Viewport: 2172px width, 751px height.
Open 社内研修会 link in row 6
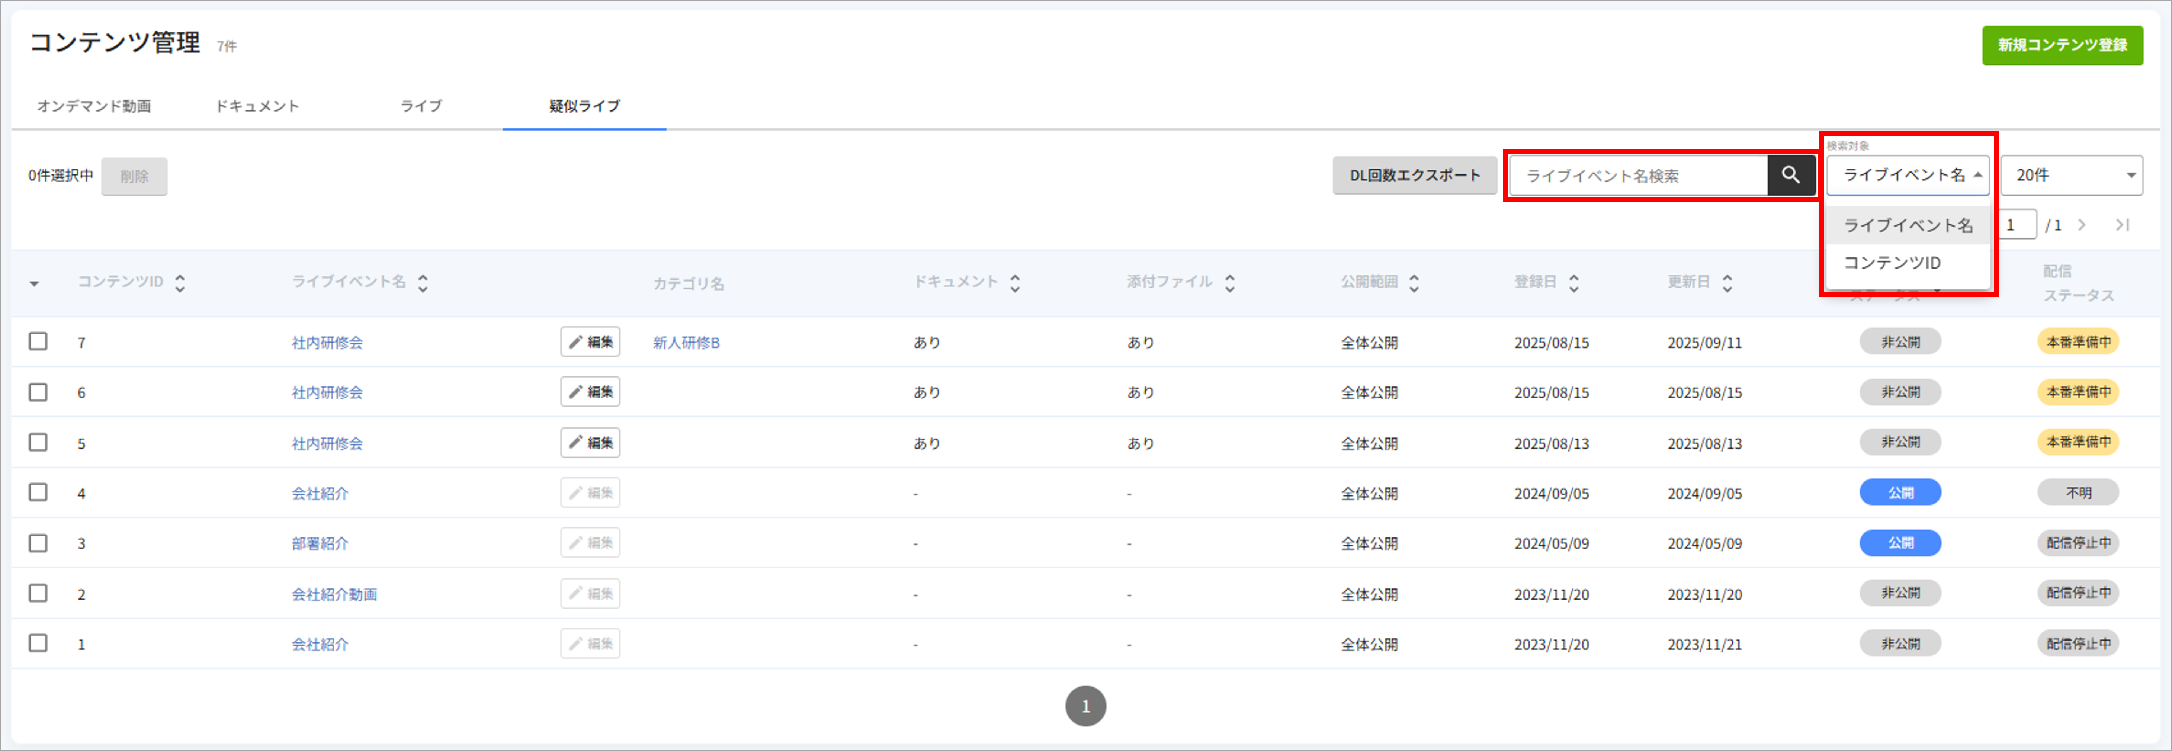click(x=327, y=393)
